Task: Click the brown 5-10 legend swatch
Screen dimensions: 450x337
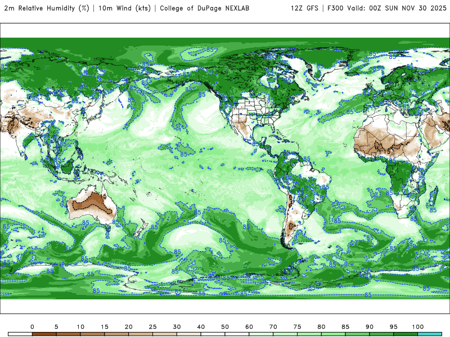Action: (x=68, y=334)
